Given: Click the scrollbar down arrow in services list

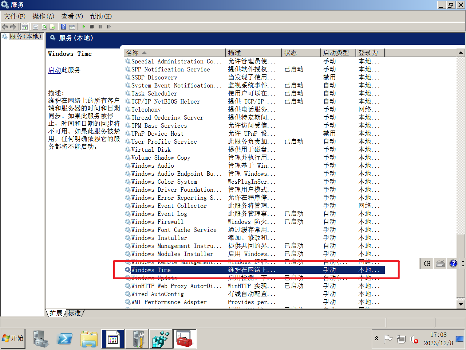Looking at the screenshot, I should (461, 304).
